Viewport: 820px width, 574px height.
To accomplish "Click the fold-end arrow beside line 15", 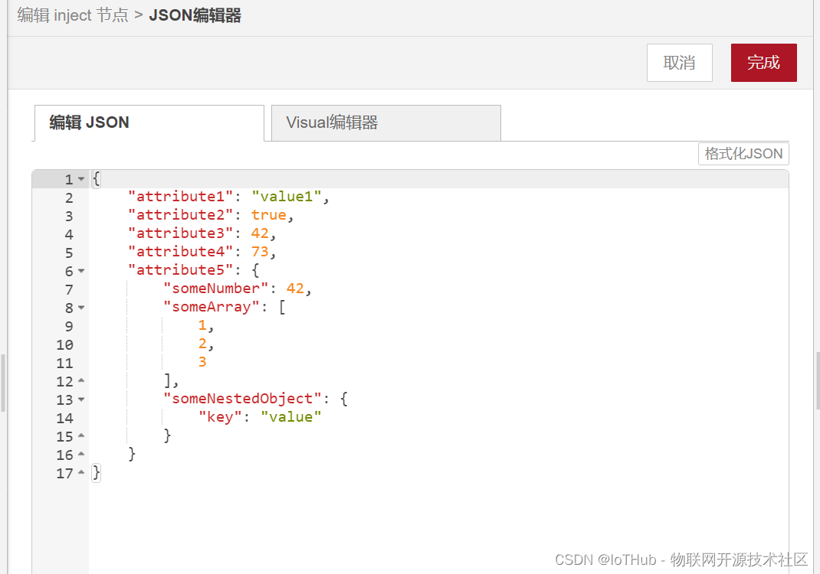I will [x=81, y=435].
